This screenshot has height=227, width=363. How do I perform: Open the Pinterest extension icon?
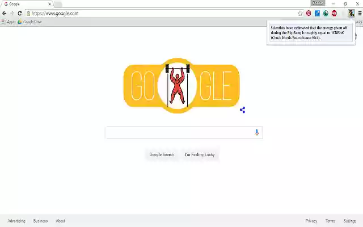[x=309, y=14]
